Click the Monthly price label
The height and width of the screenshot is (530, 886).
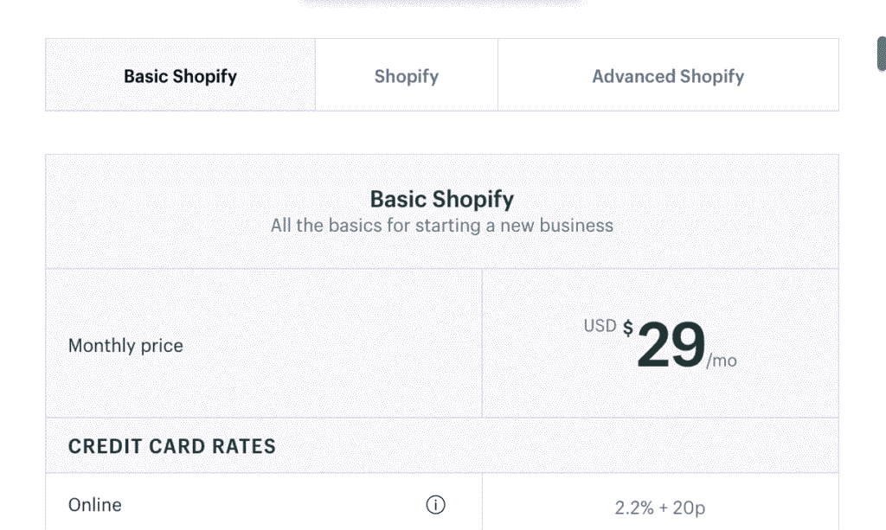[125, 346]
